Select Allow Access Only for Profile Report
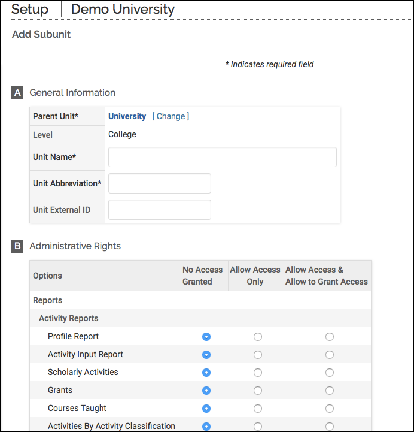This screenshot has height=432, width=414. click(x=257, y=337)
